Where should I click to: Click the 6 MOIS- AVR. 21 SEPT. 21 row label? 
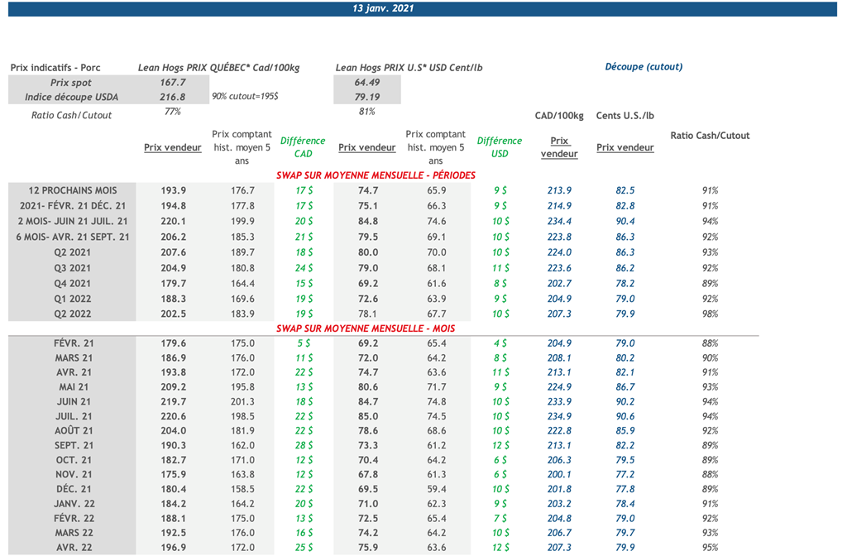73,237
